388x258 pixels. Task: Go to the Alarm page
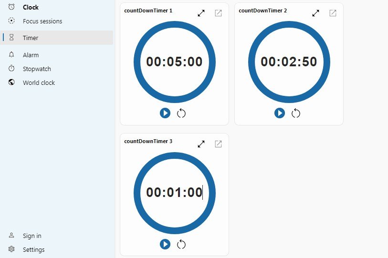[x=31, y=55]
